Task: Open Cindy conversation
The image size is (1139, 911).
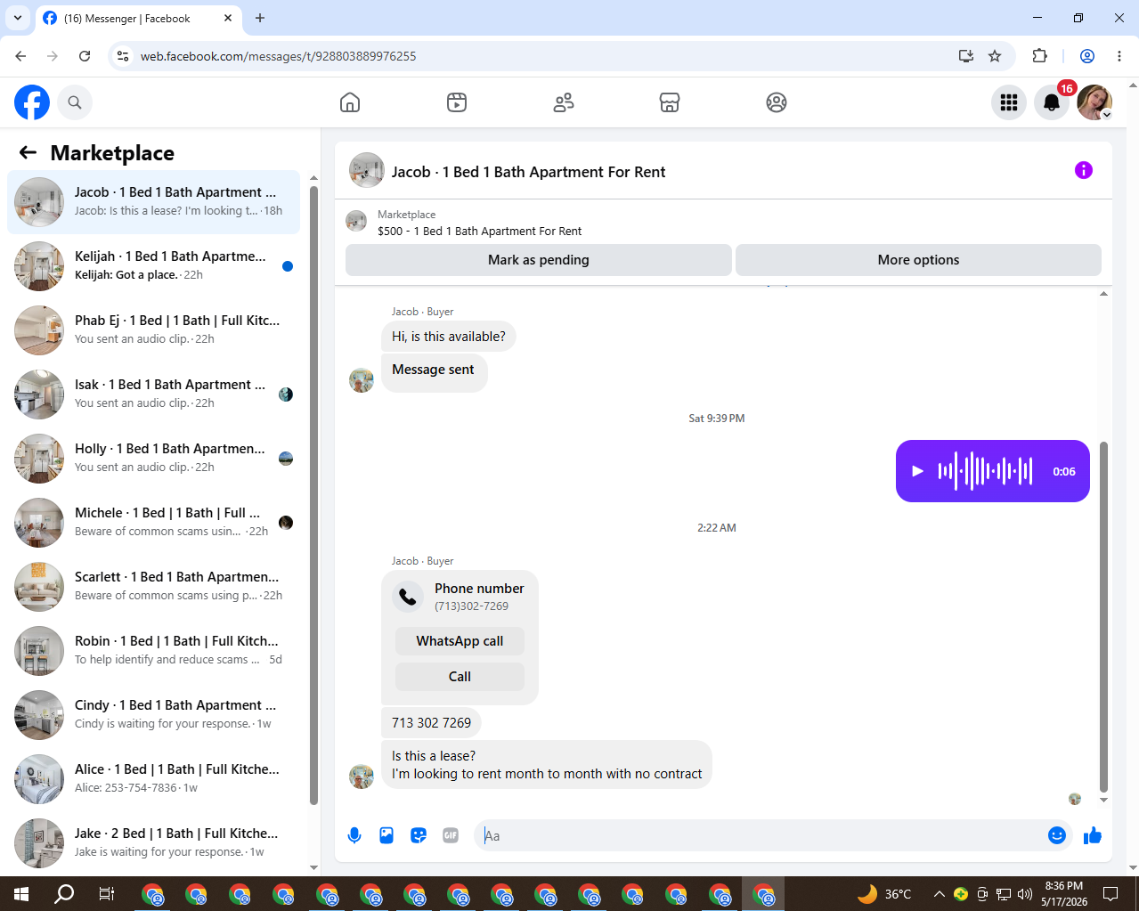Action: (154, 715)
